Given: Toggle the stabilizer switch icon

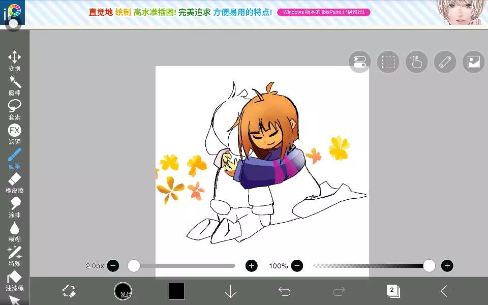Looking at the screenshot, I should tap(360, 62).
